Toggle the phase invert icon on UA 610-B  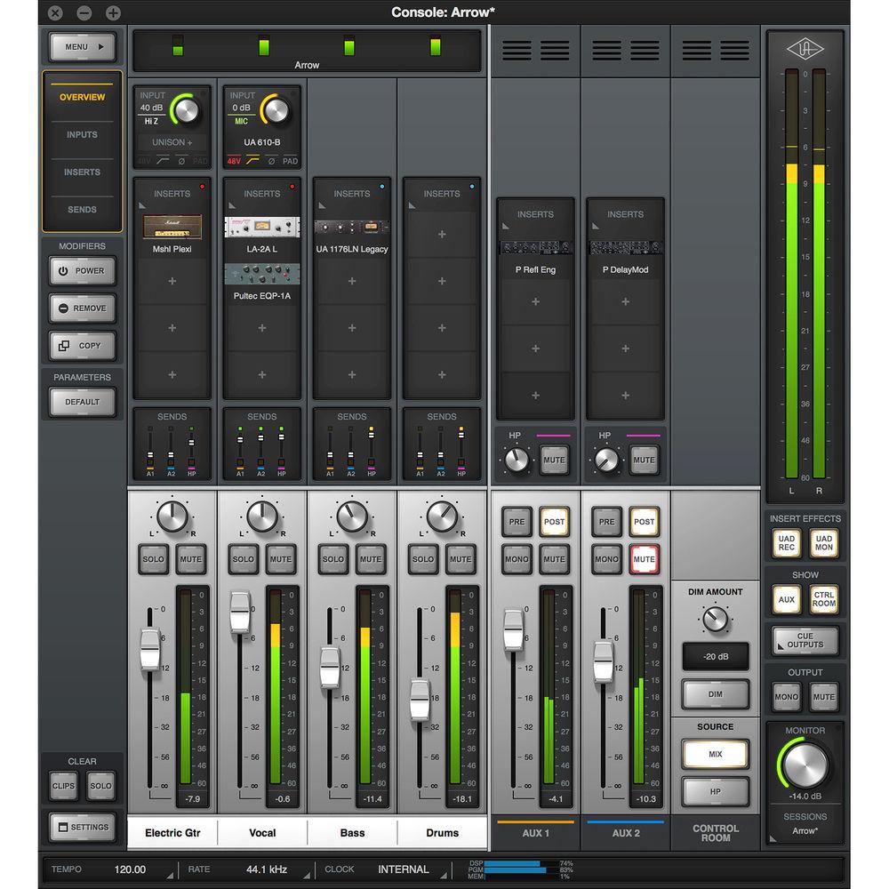click(272, 160)
